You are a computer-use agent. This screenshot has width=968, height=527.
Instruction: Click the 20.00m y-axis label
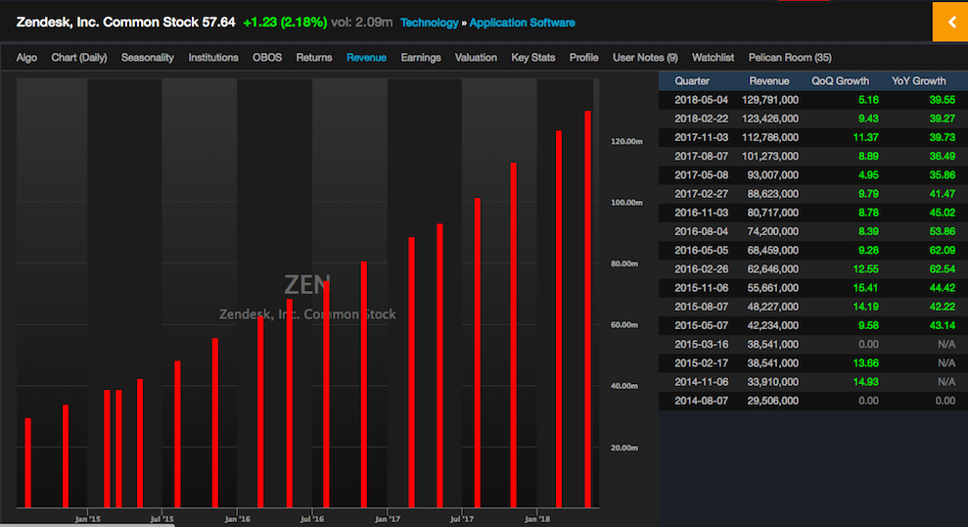coord(624,448)
